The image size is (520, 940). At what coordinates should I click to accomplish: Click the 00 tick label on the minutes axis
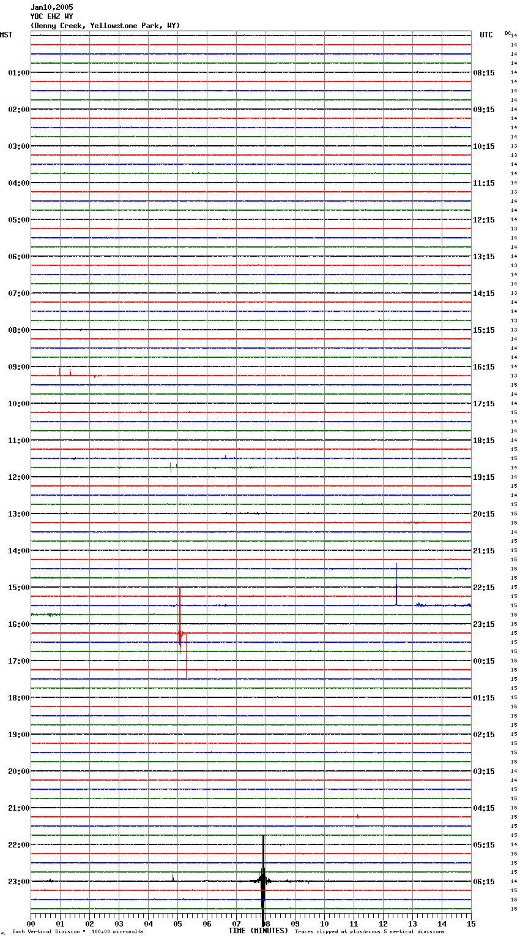31,924
